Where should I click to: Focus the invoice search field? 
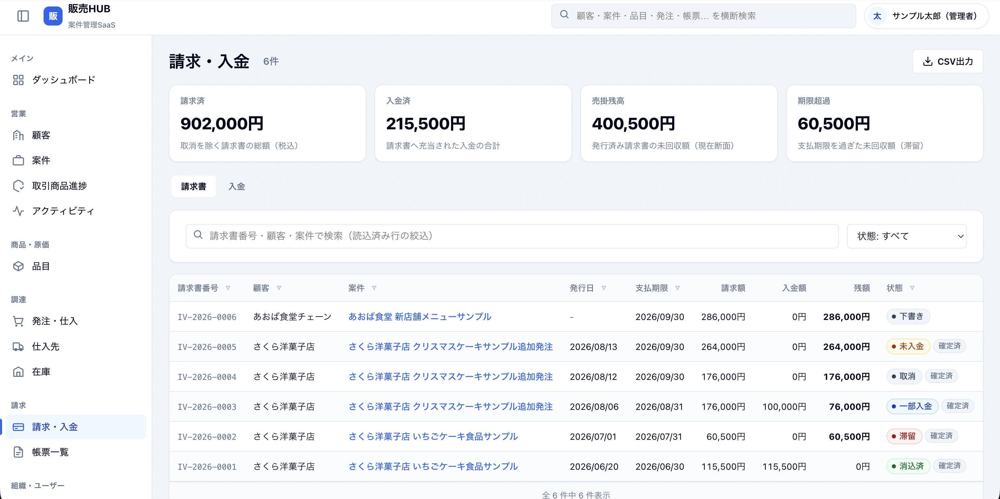coord(512,236)
